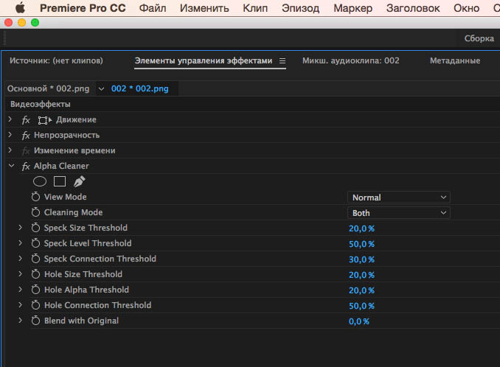Open the Окно menu
Viewport: 500px width, 367px height.
click(467, 8)
